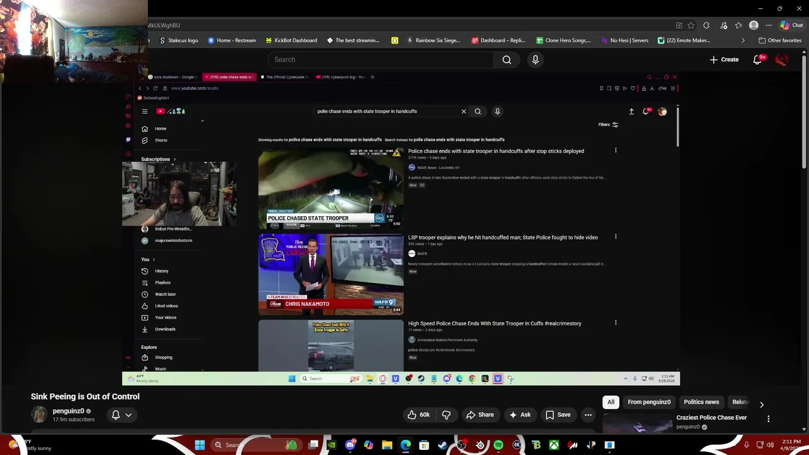The image size is (809, 455).
Task: Expand the bookmarks bar overflow chevron
Action: [x=743, y=40]
